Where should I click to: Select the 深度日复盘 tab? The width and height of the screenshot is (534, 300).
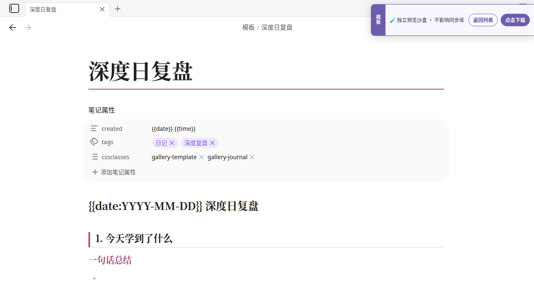(x=68, y=9)
